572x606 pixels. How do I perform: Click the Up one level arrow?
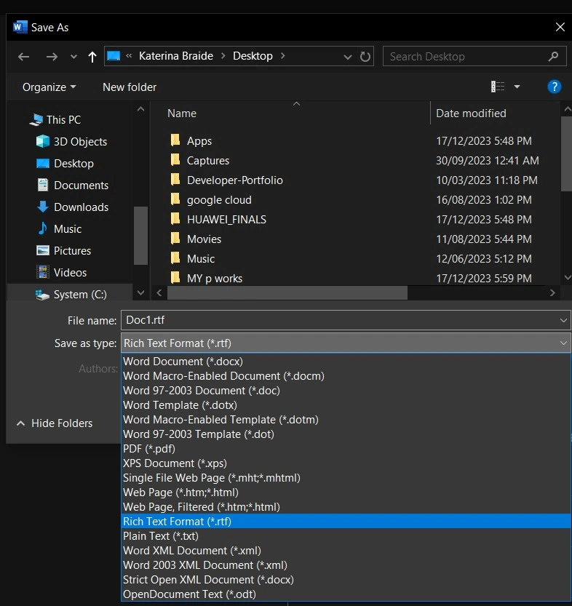[x=92, y=57]
